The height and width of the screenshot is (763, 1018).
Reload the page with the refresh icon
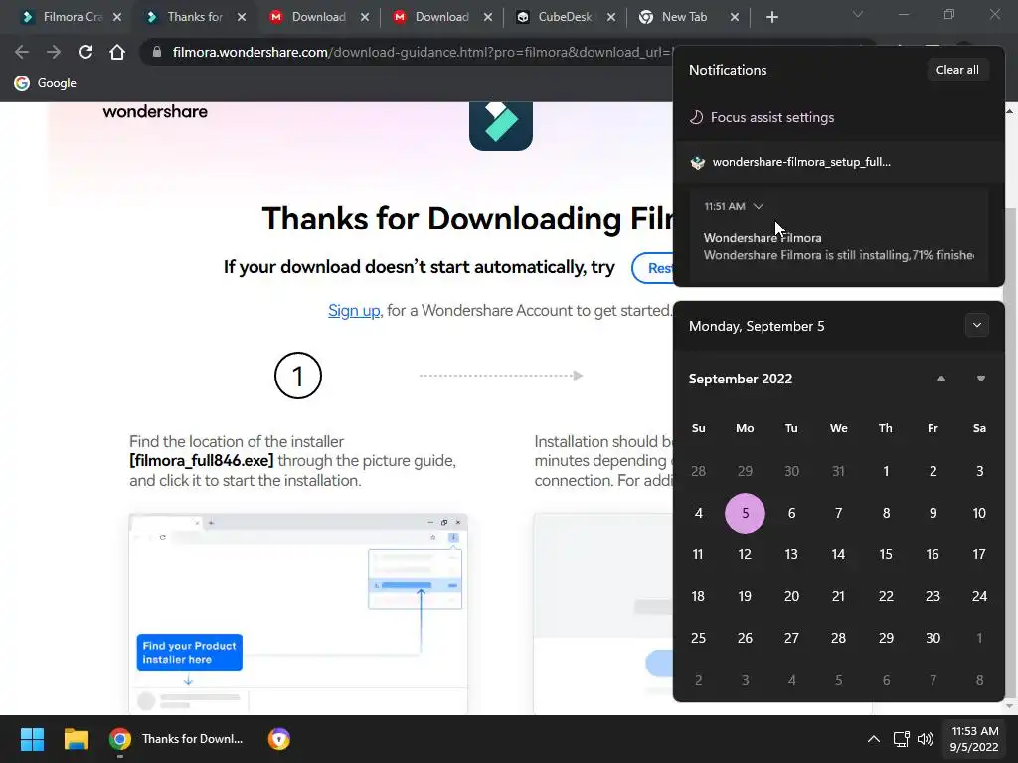pyautogui.click(x=85, y=52)
